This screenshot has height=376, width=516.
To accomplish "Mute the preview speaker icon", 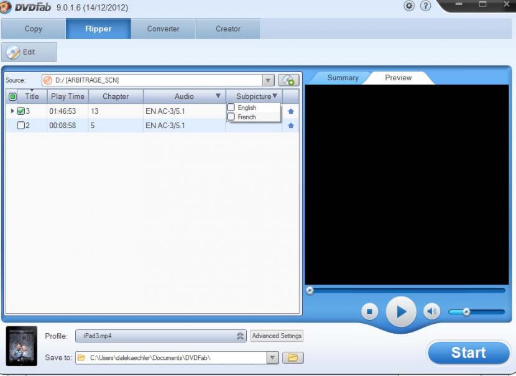I will coord(431,311).
